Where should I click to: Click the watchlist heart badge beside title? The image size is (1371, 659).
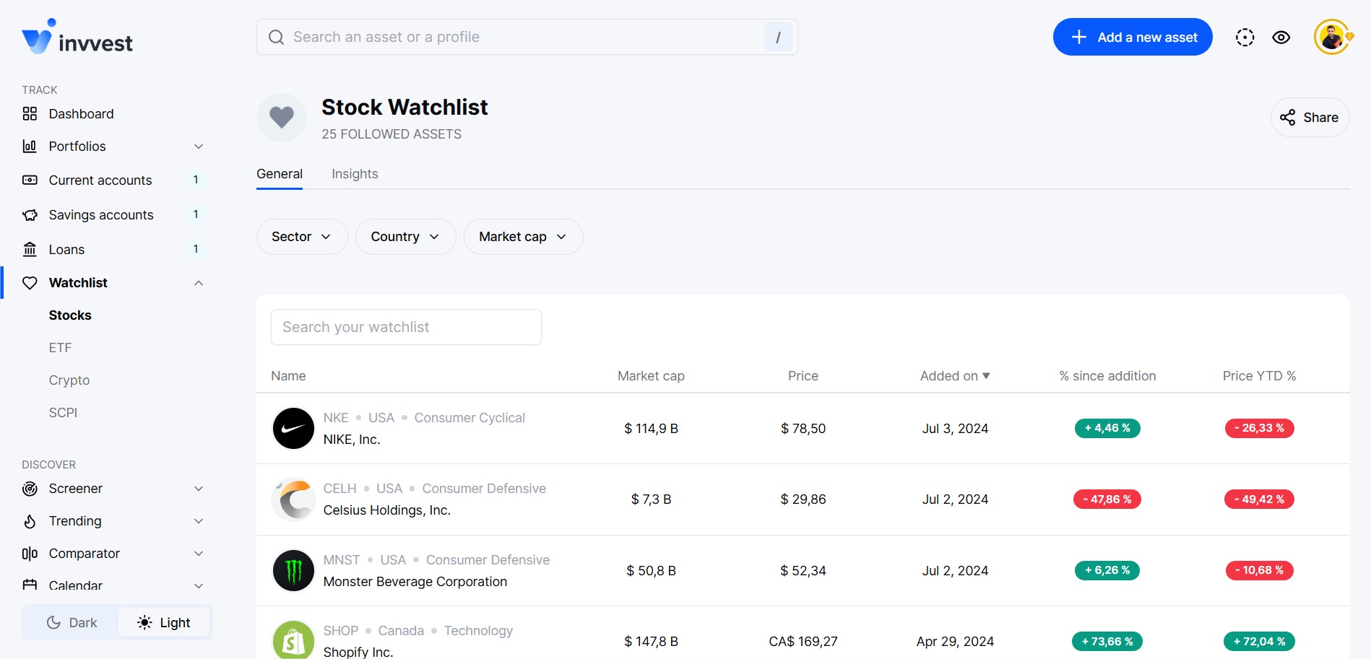(x=282, y=118)
